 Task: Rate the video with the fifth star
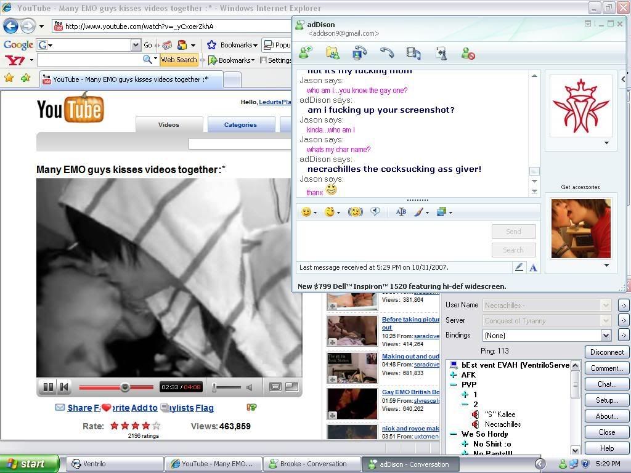point(157,426)
